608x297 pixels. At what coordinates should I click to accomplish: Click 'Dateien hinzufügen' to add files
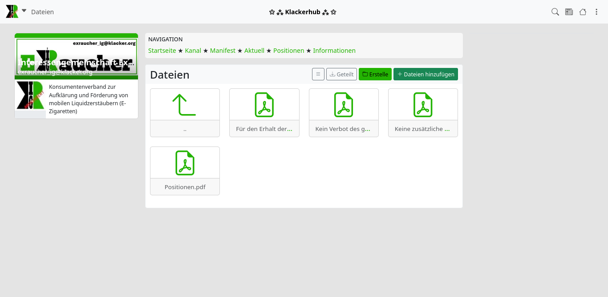[426, 74]
